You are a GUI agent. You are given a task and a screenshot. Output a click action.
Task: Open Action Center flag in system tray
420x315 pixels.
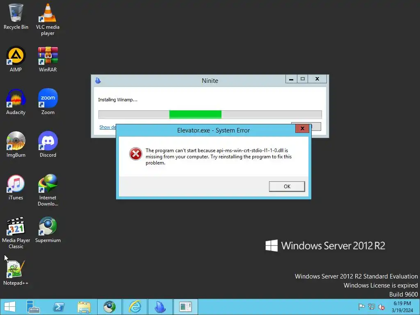(361, 307)
